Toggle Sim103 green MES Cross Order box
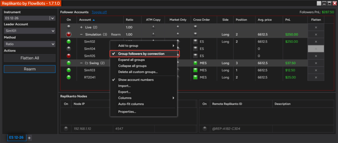 pos(195,70)
